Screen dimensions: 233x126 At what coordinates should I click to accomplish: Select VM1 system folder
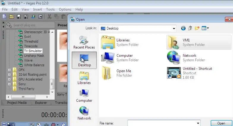tap(199, 42)
